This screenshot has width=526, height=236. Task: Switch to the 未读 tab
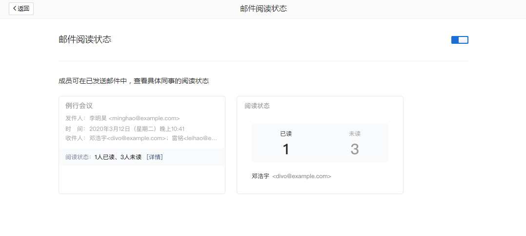coord(354,134)
